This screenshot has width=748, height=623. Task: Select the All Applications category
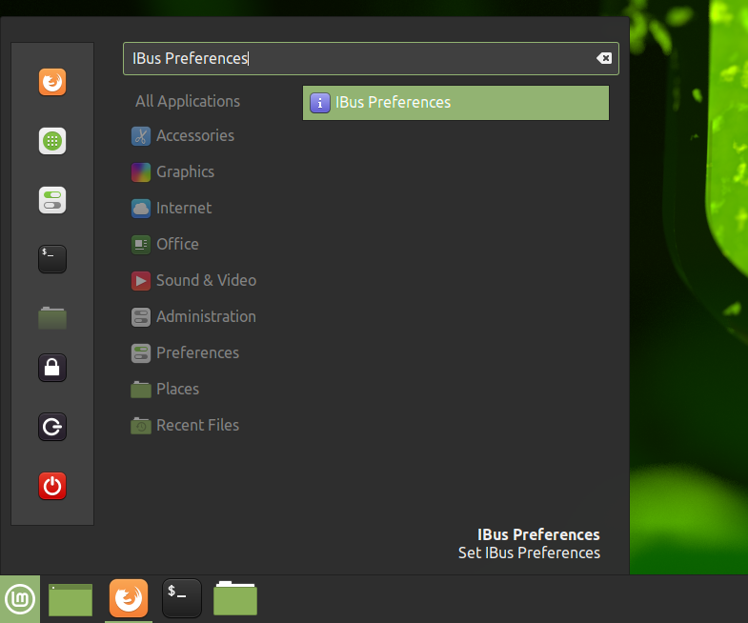pos(188,101)
